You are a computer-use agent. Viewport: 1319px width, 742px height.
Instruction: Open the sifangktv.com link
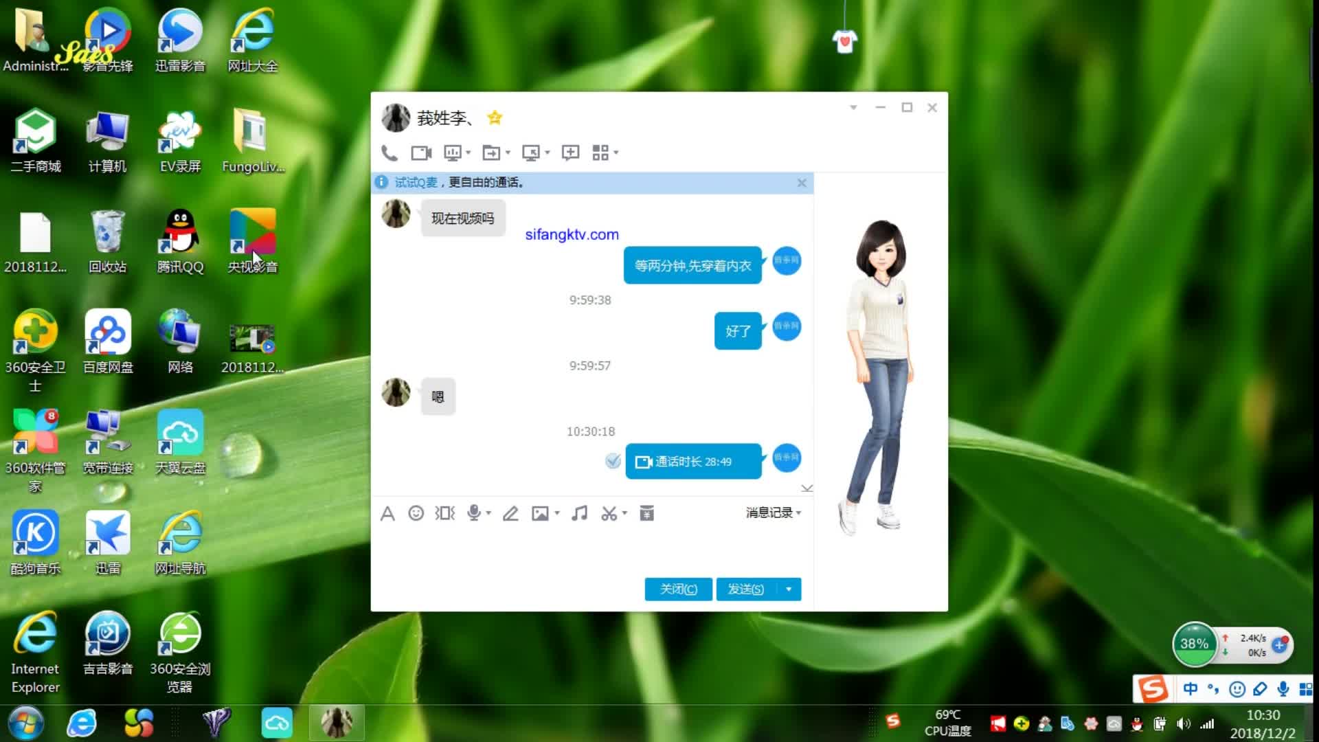(x=572, y=234)
